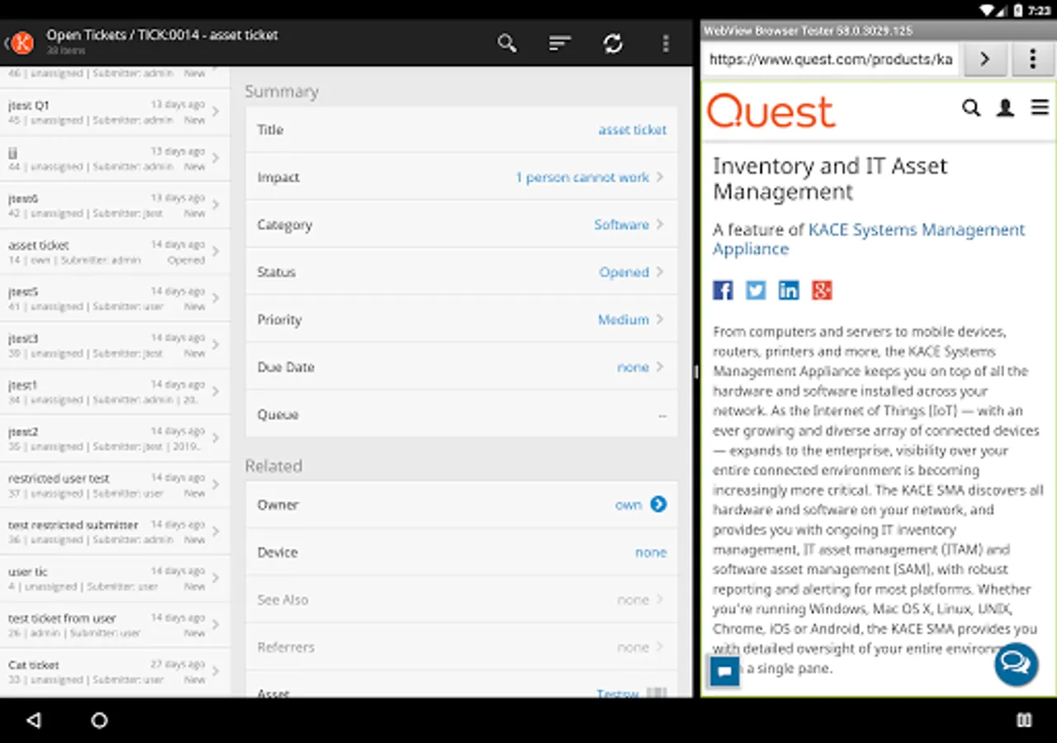Refresh the Open Tickets list
The width and height of the screenshot is (1057, 743).
pyautogui.click(x=613, y=43)
